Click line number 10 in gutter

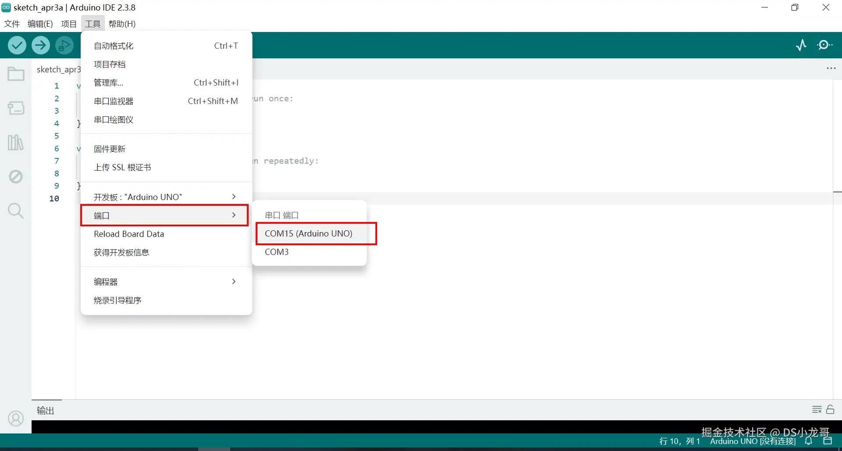(x=54, y=198)
